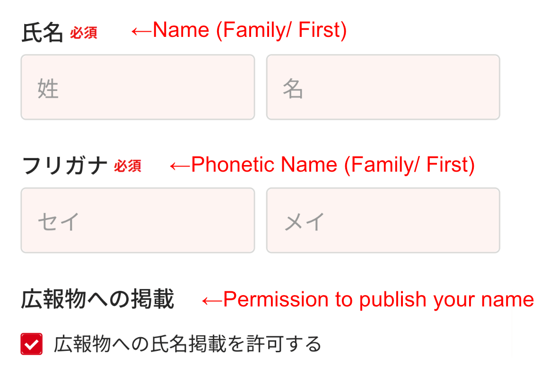This screenshot has height=384, width=558.
Task: Uncheck the red publication permission checkbox
Action: 32,344
